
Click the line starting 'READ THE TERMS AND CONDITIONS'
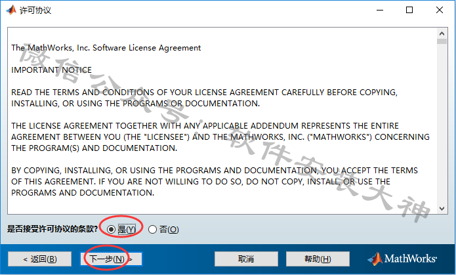(x=204, y=93)
